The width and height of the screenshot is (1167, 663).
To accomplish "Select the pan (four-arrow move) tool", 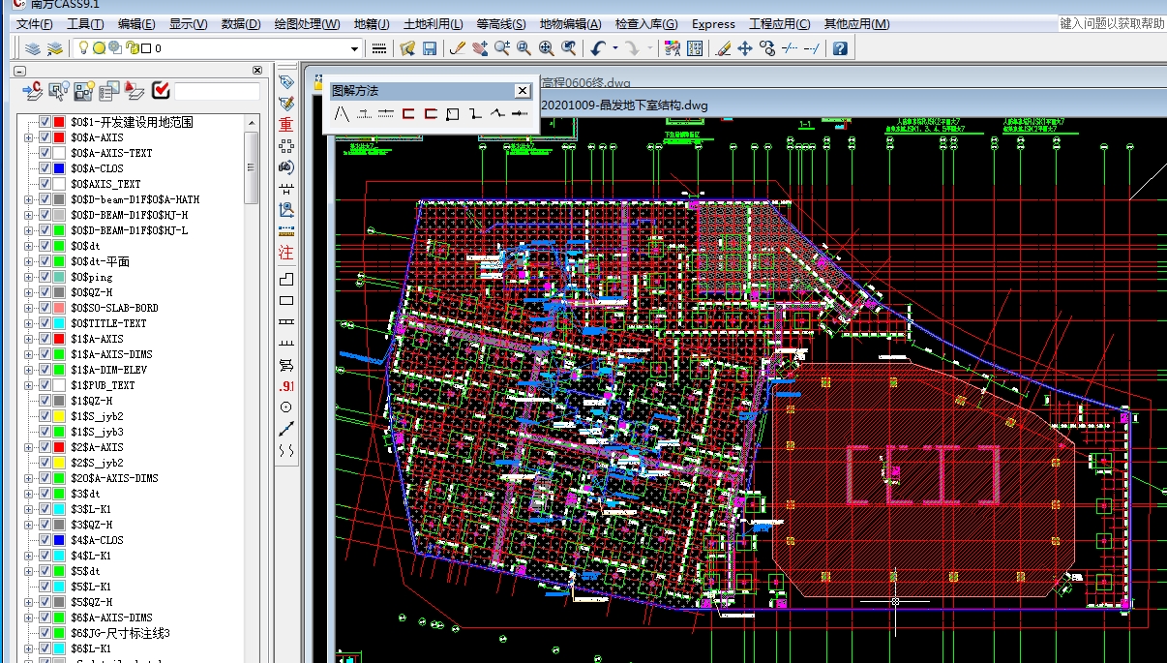I will 745,48.
